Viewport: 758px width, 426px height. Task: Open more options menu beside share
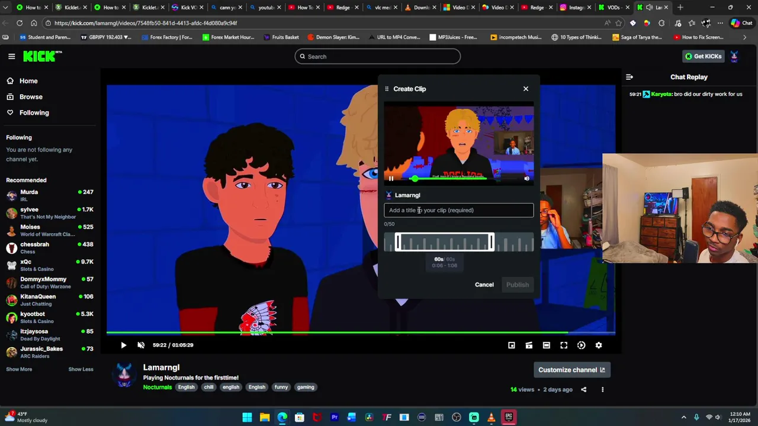point(602,389)
